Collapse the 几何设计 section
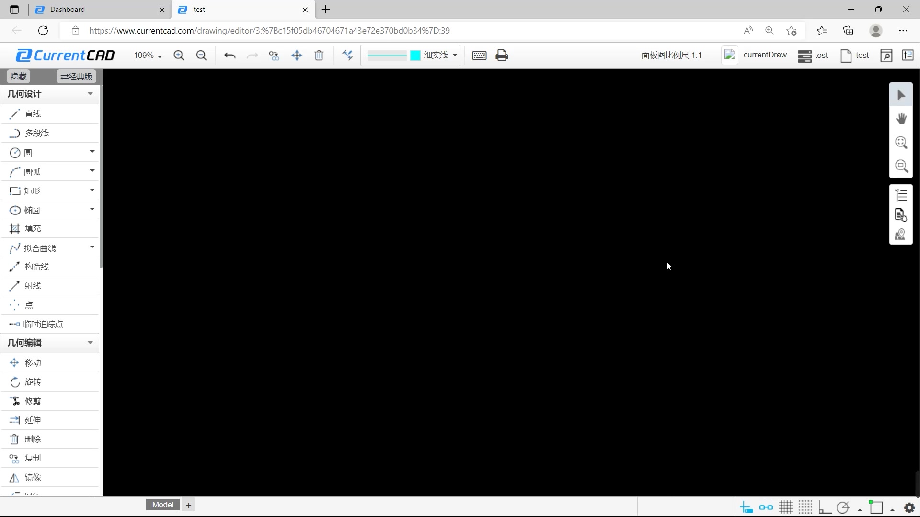Screen dimensions: 920x517 point(90,94)
